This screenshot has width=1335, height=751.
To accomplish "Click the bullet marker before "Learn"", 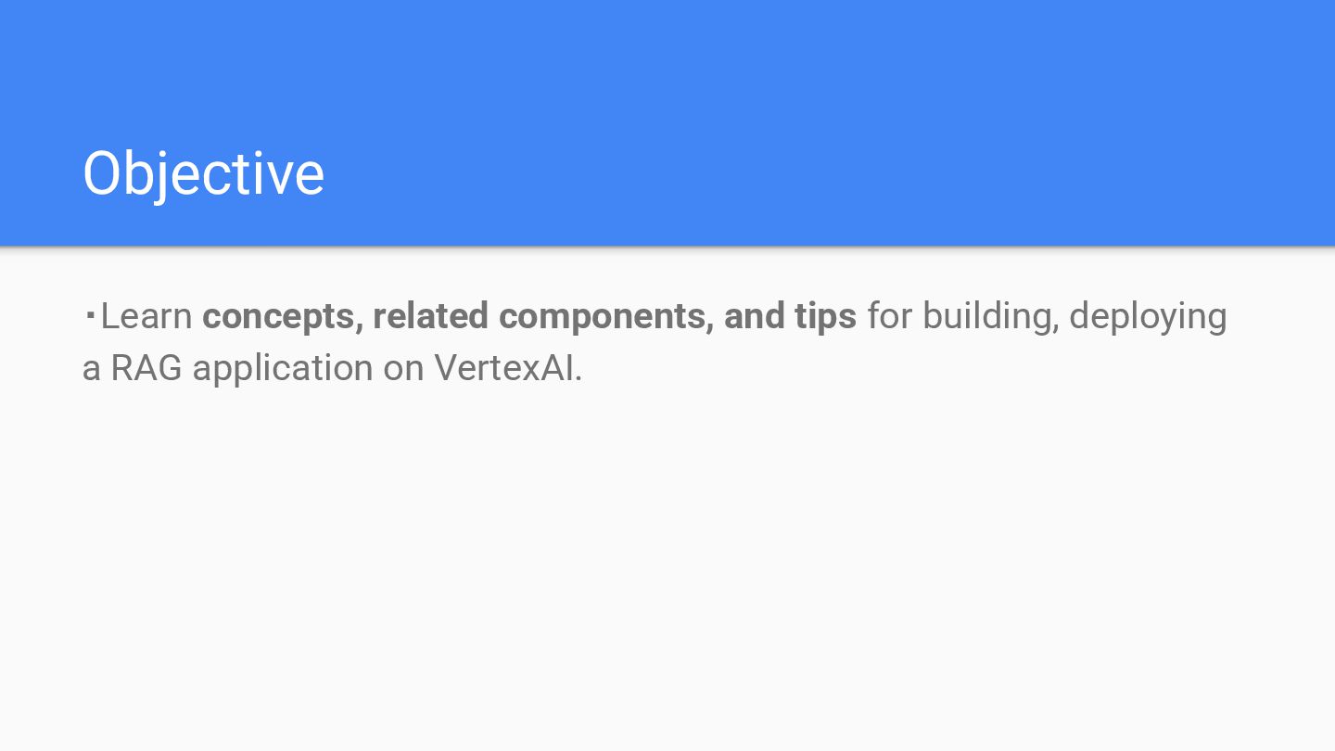I will tap(90, 316).
